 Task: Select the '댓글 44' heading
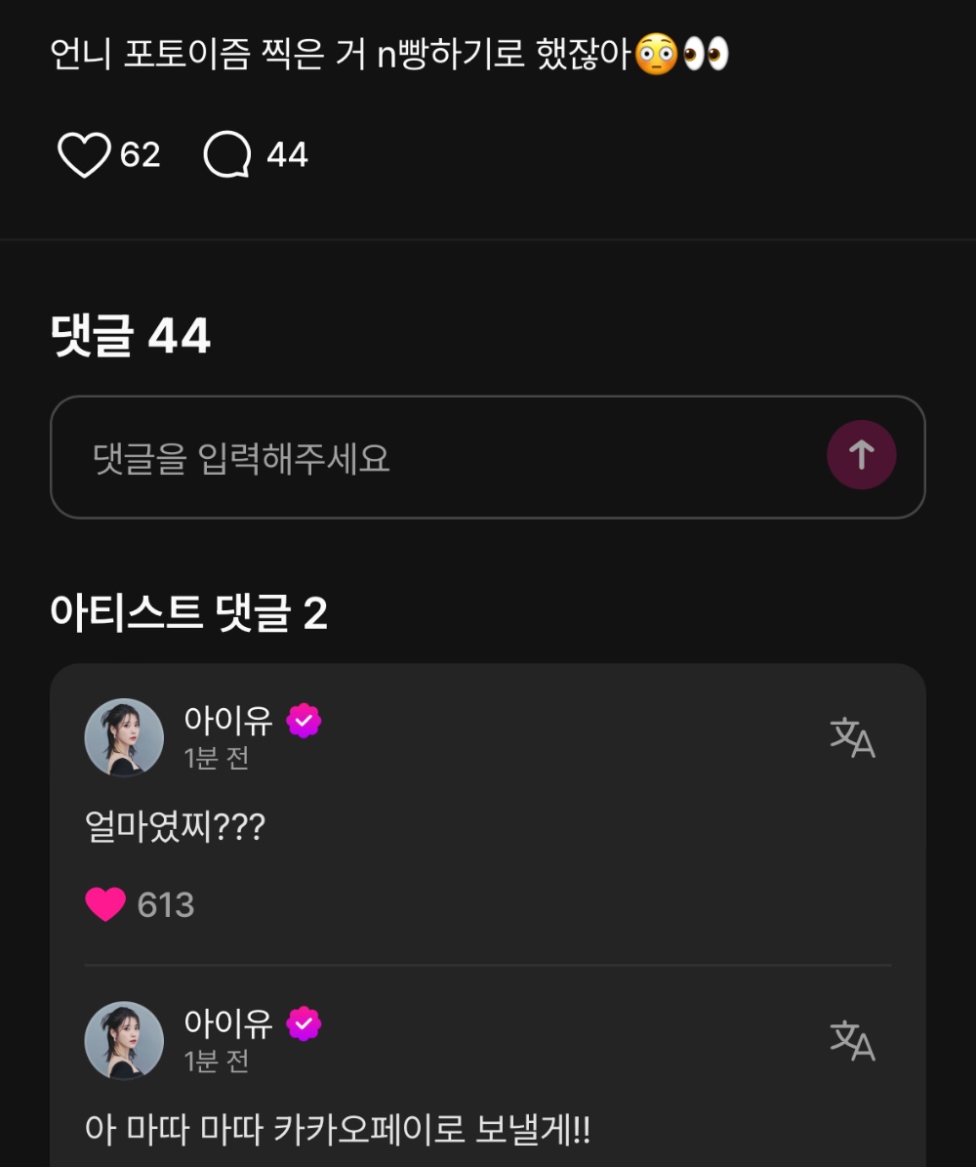coord(131,337)
